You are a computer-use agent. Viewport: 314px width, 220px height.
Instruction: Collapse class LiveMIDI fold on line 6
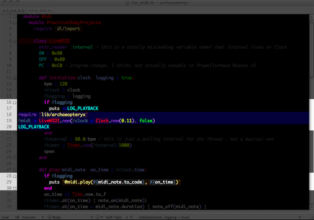[x=14, y=41]
